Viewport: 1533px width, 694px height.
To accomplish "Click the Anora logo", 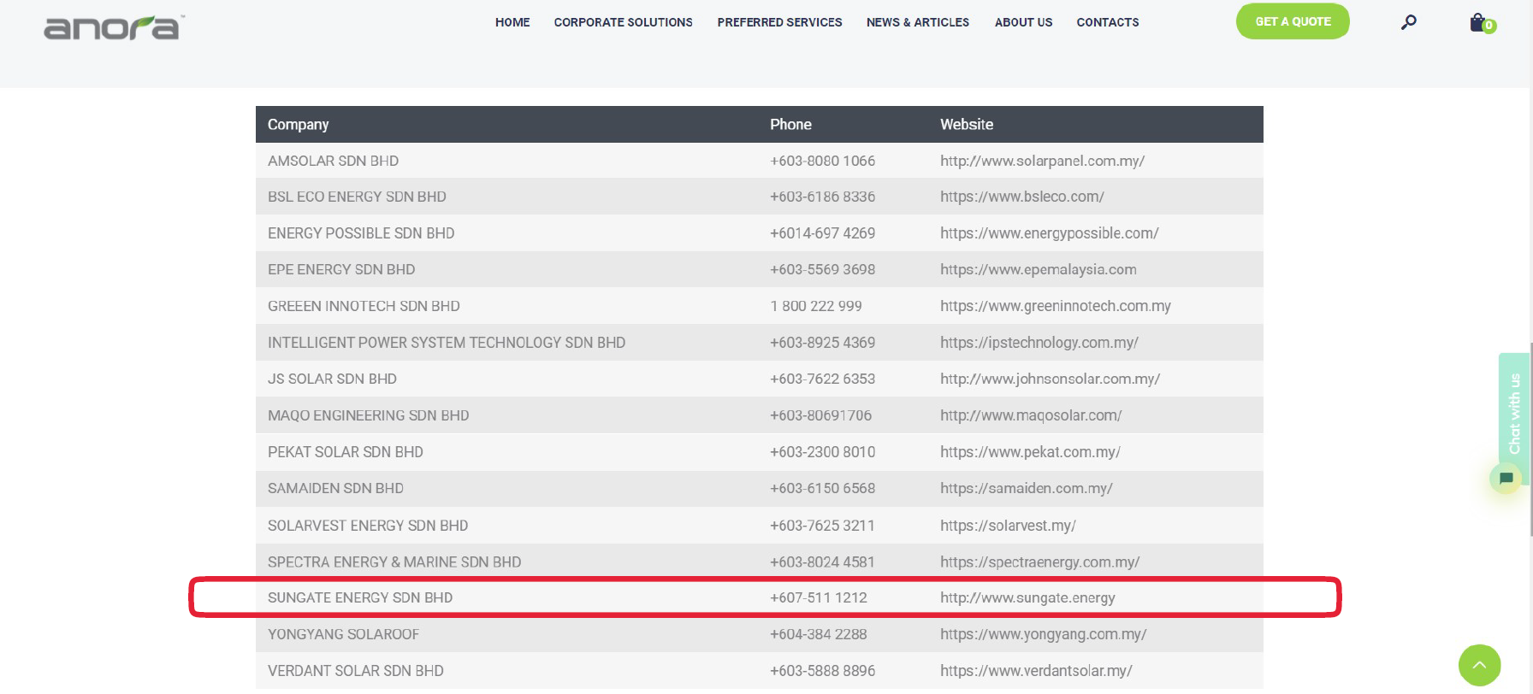I will [114, 27].
